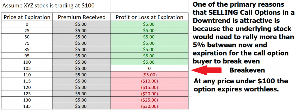Select the breakeven profit cell showing 0

(149, 68)
